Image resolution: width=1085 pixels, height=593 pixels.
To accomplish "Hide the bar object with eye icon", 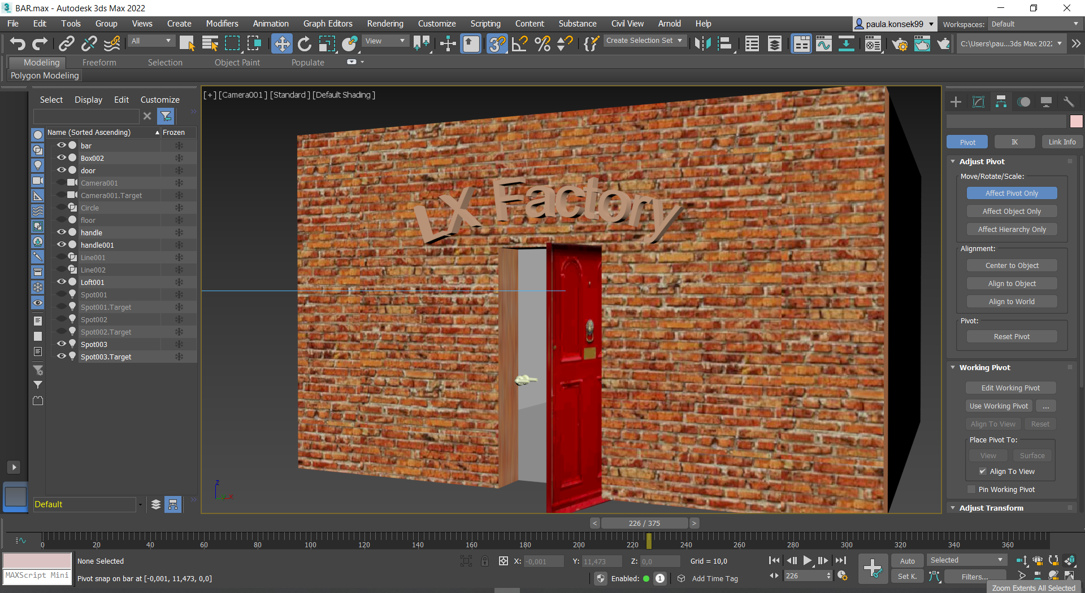I will (x=62, y=145).
